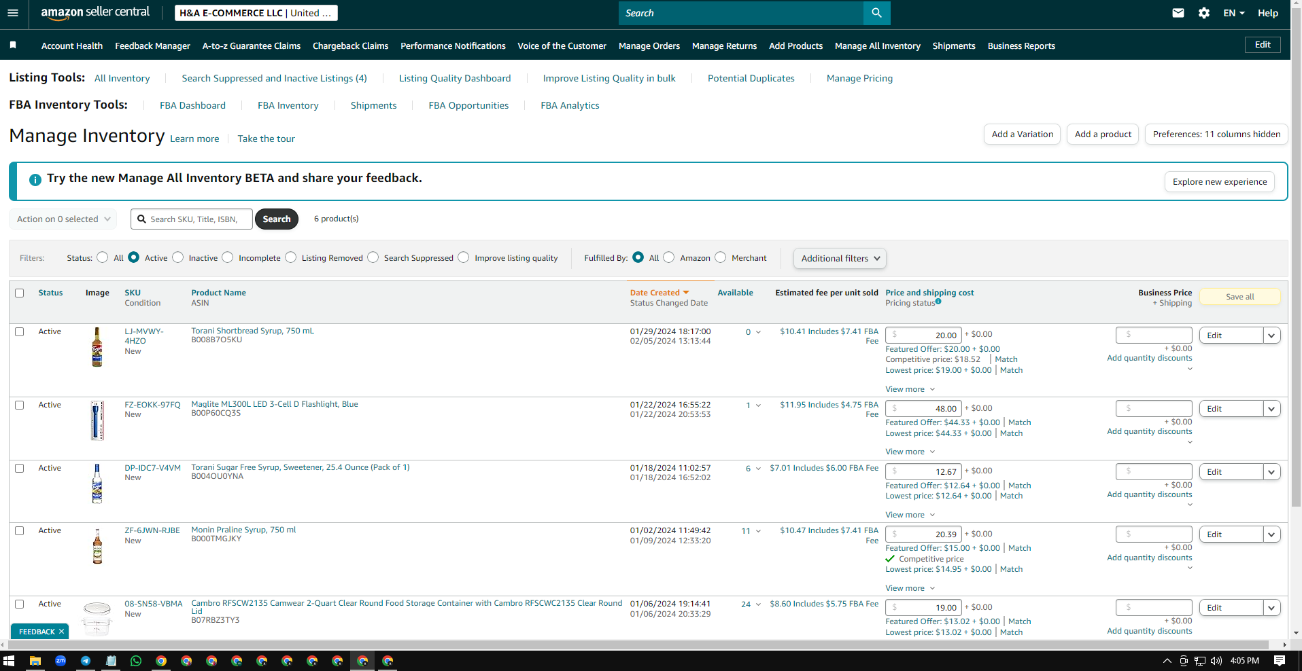Click the Monin Praline Syrup product image
Viewport: 1302px width, 671px height.
pyautogui.click(x=97, y=546)
